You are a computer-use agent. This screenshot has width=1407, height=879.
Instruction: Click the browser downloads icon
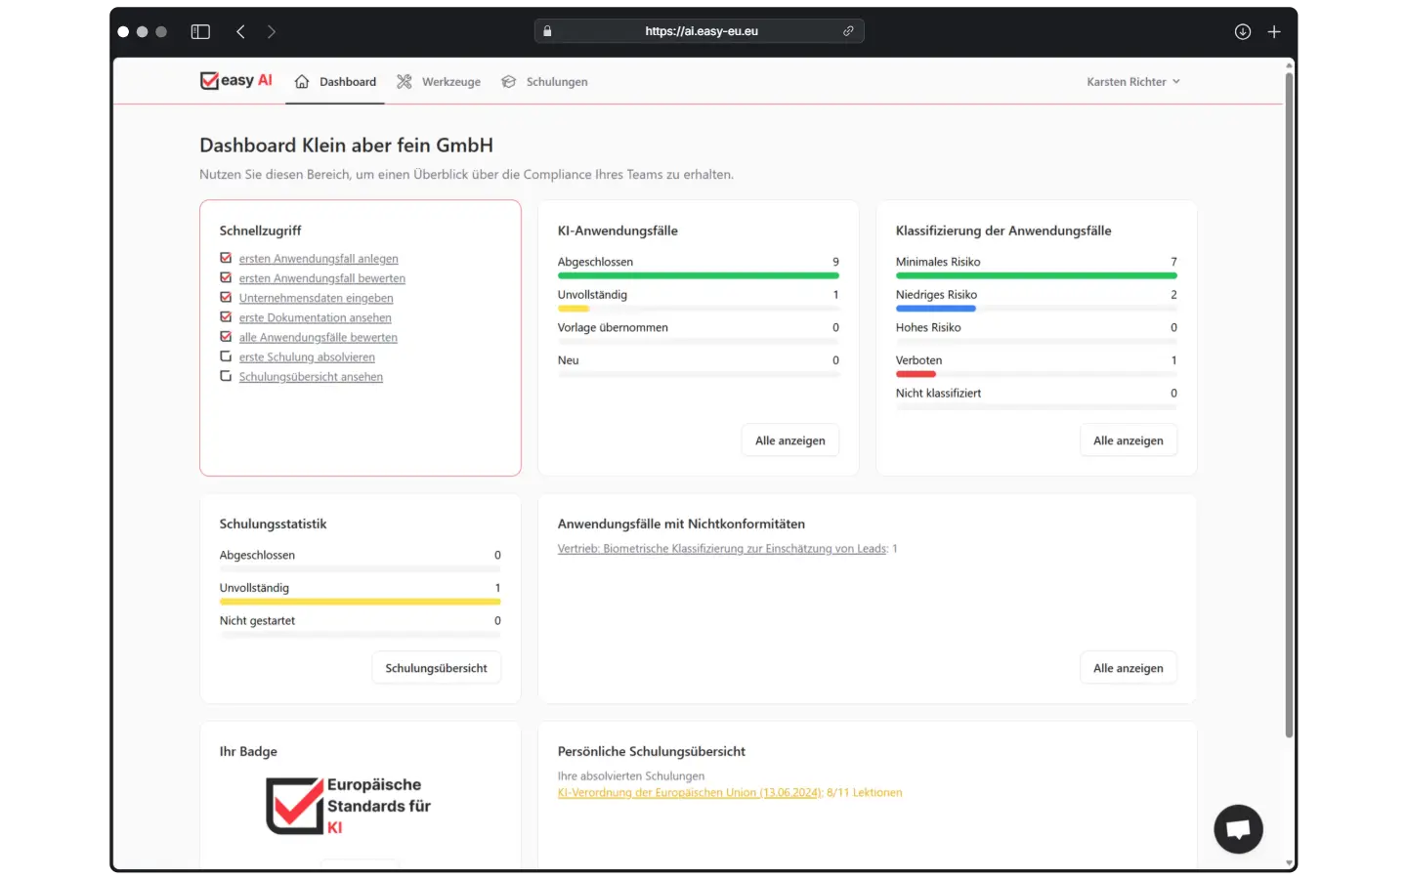[1242, 31]
